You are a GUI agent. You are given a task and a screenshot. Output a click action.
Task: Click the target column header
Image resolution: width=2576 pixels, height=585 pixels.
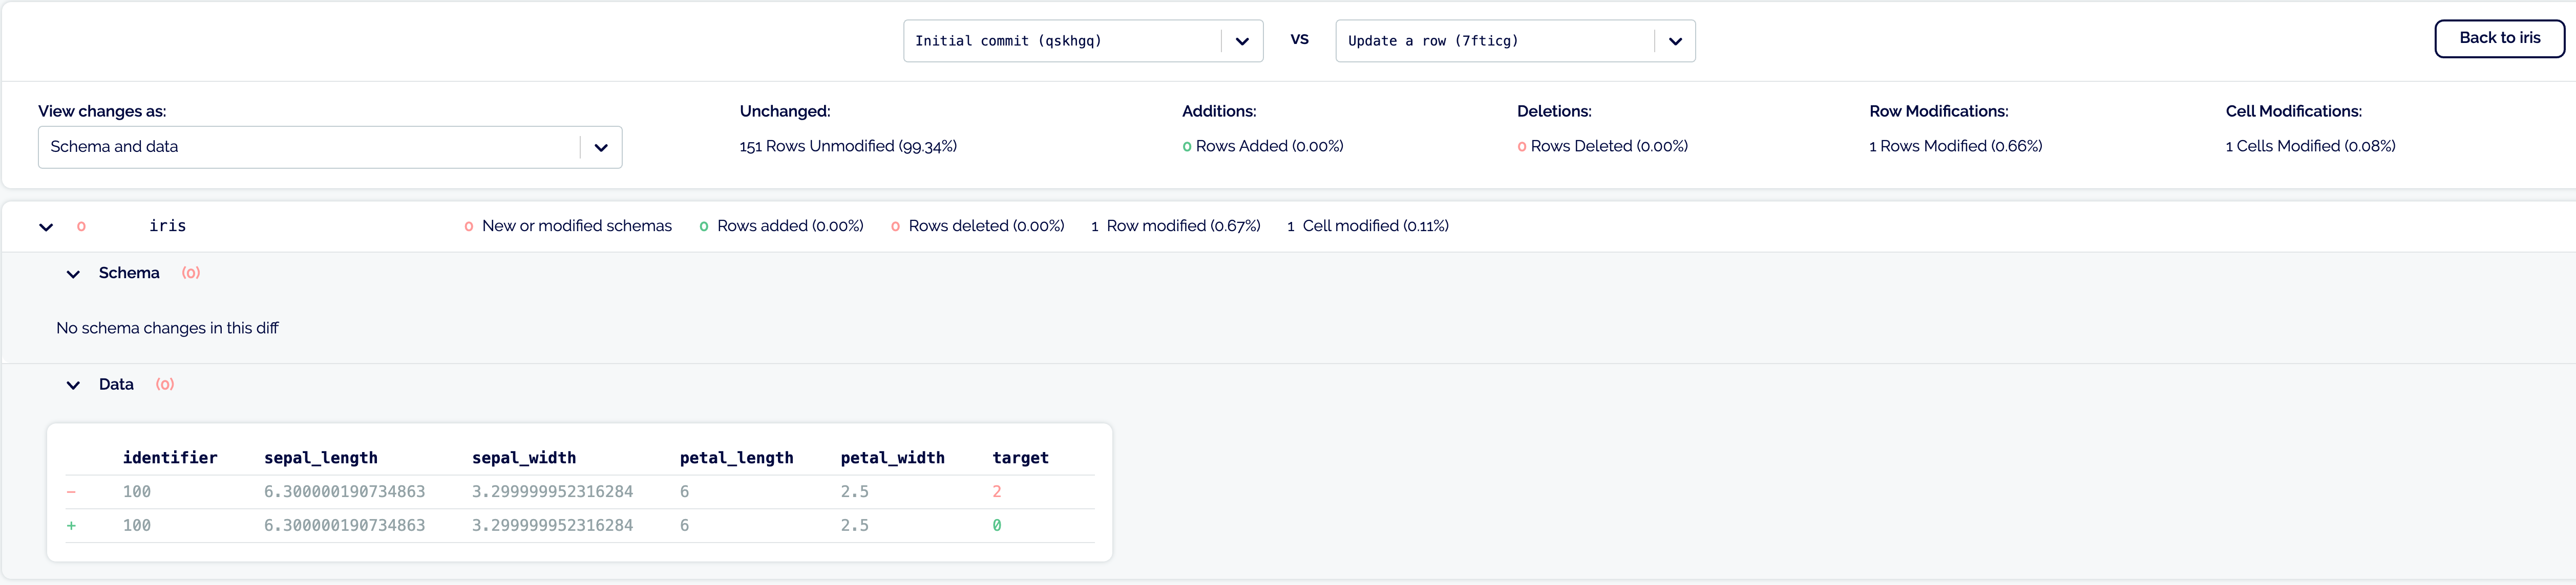pos(1020,458)
